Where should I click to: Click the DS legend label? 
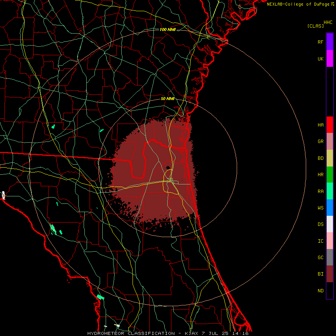(x=320, y=224)
